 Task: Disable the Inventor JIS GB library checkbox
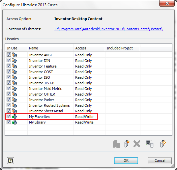9,83
